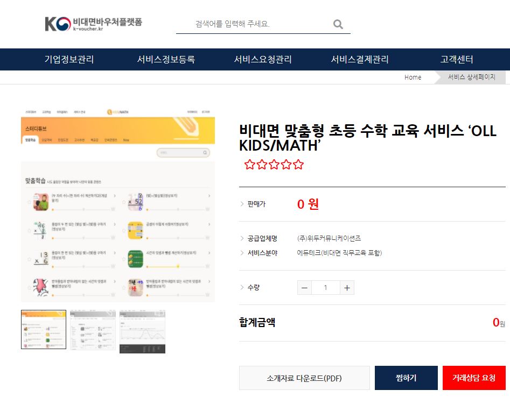Click supplier name (주)위두커뮤니케이션즈
The height and width of the screenshot is (404, 510).
pos(329,238)
